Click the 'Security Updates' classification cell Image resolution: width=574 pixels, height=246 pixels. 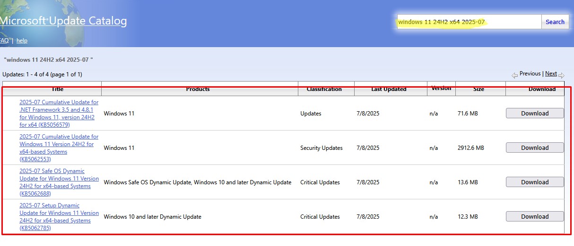coord(322,148)
